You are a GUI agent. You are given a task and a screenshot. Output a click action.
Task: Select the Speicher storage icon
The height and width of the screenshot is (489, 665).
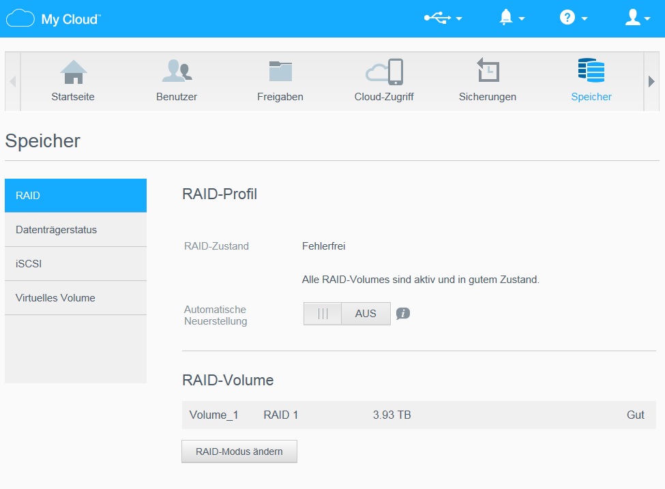[x=591, y=70]
